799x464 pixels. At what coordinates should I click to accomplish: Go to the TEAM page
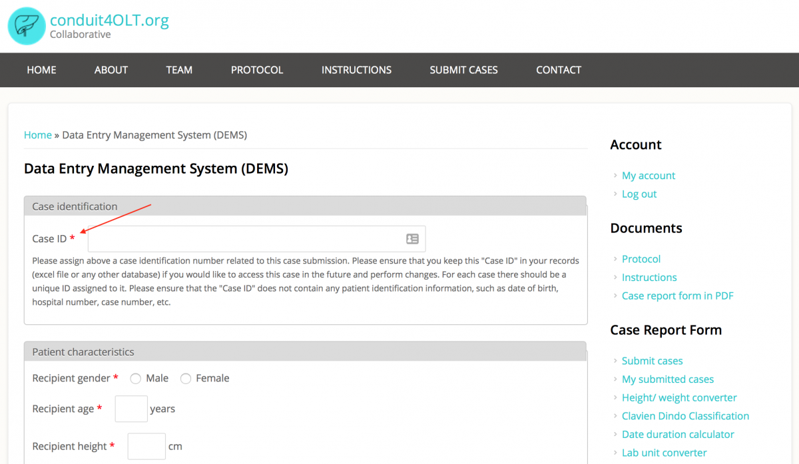tap(179, 70)
